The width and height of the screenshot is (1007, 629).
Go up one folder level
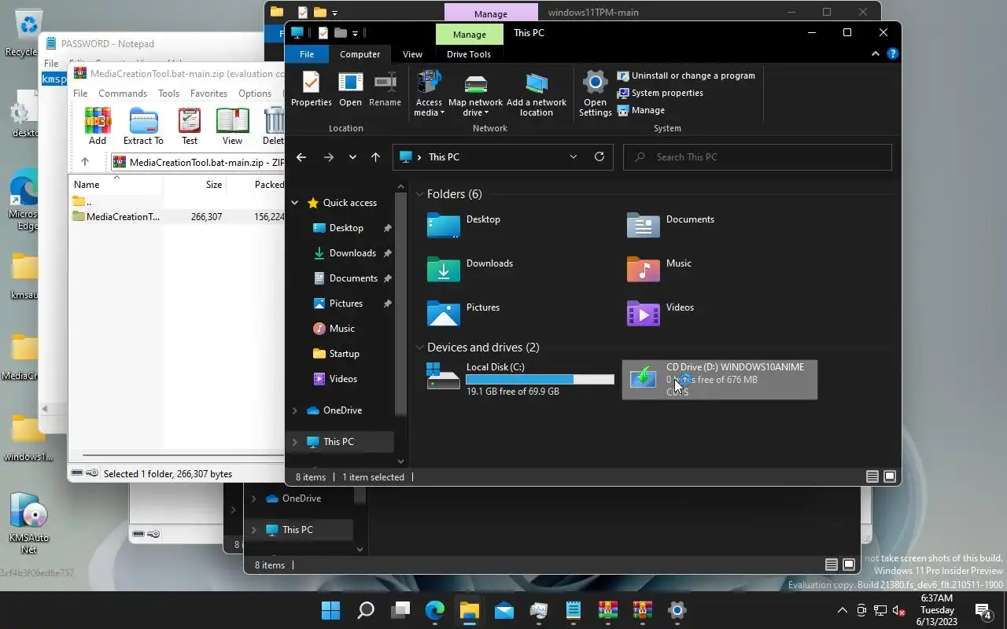click(x=375, y=157)
